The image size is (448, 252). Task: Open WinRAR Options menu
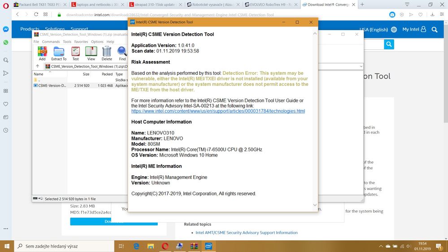(x=97, y=42)
